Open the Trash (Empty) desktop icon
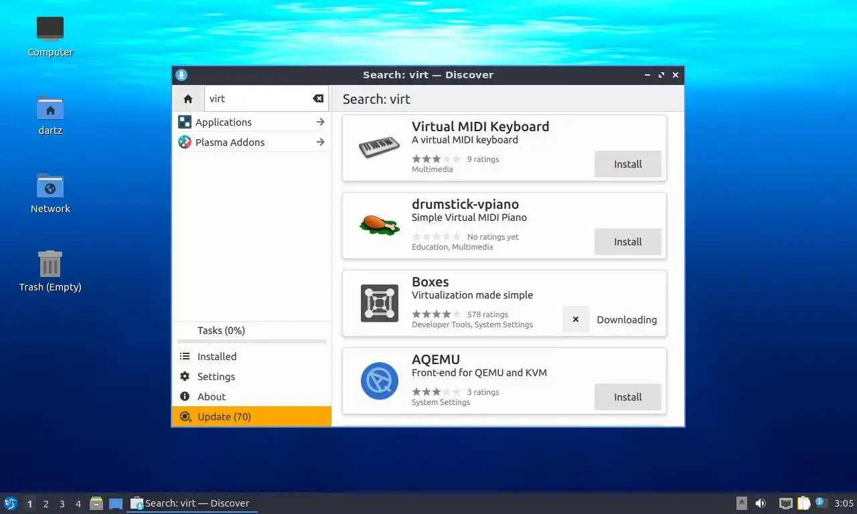This screenshot has height=514, width=857. [x=50, y=271]
